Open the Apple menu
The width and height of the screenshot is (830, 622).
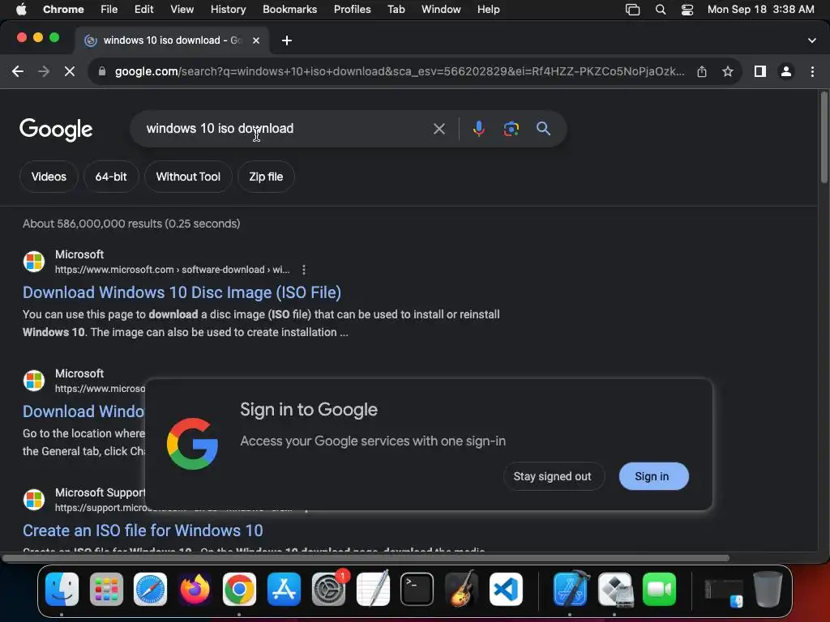(x=21, y=9)
